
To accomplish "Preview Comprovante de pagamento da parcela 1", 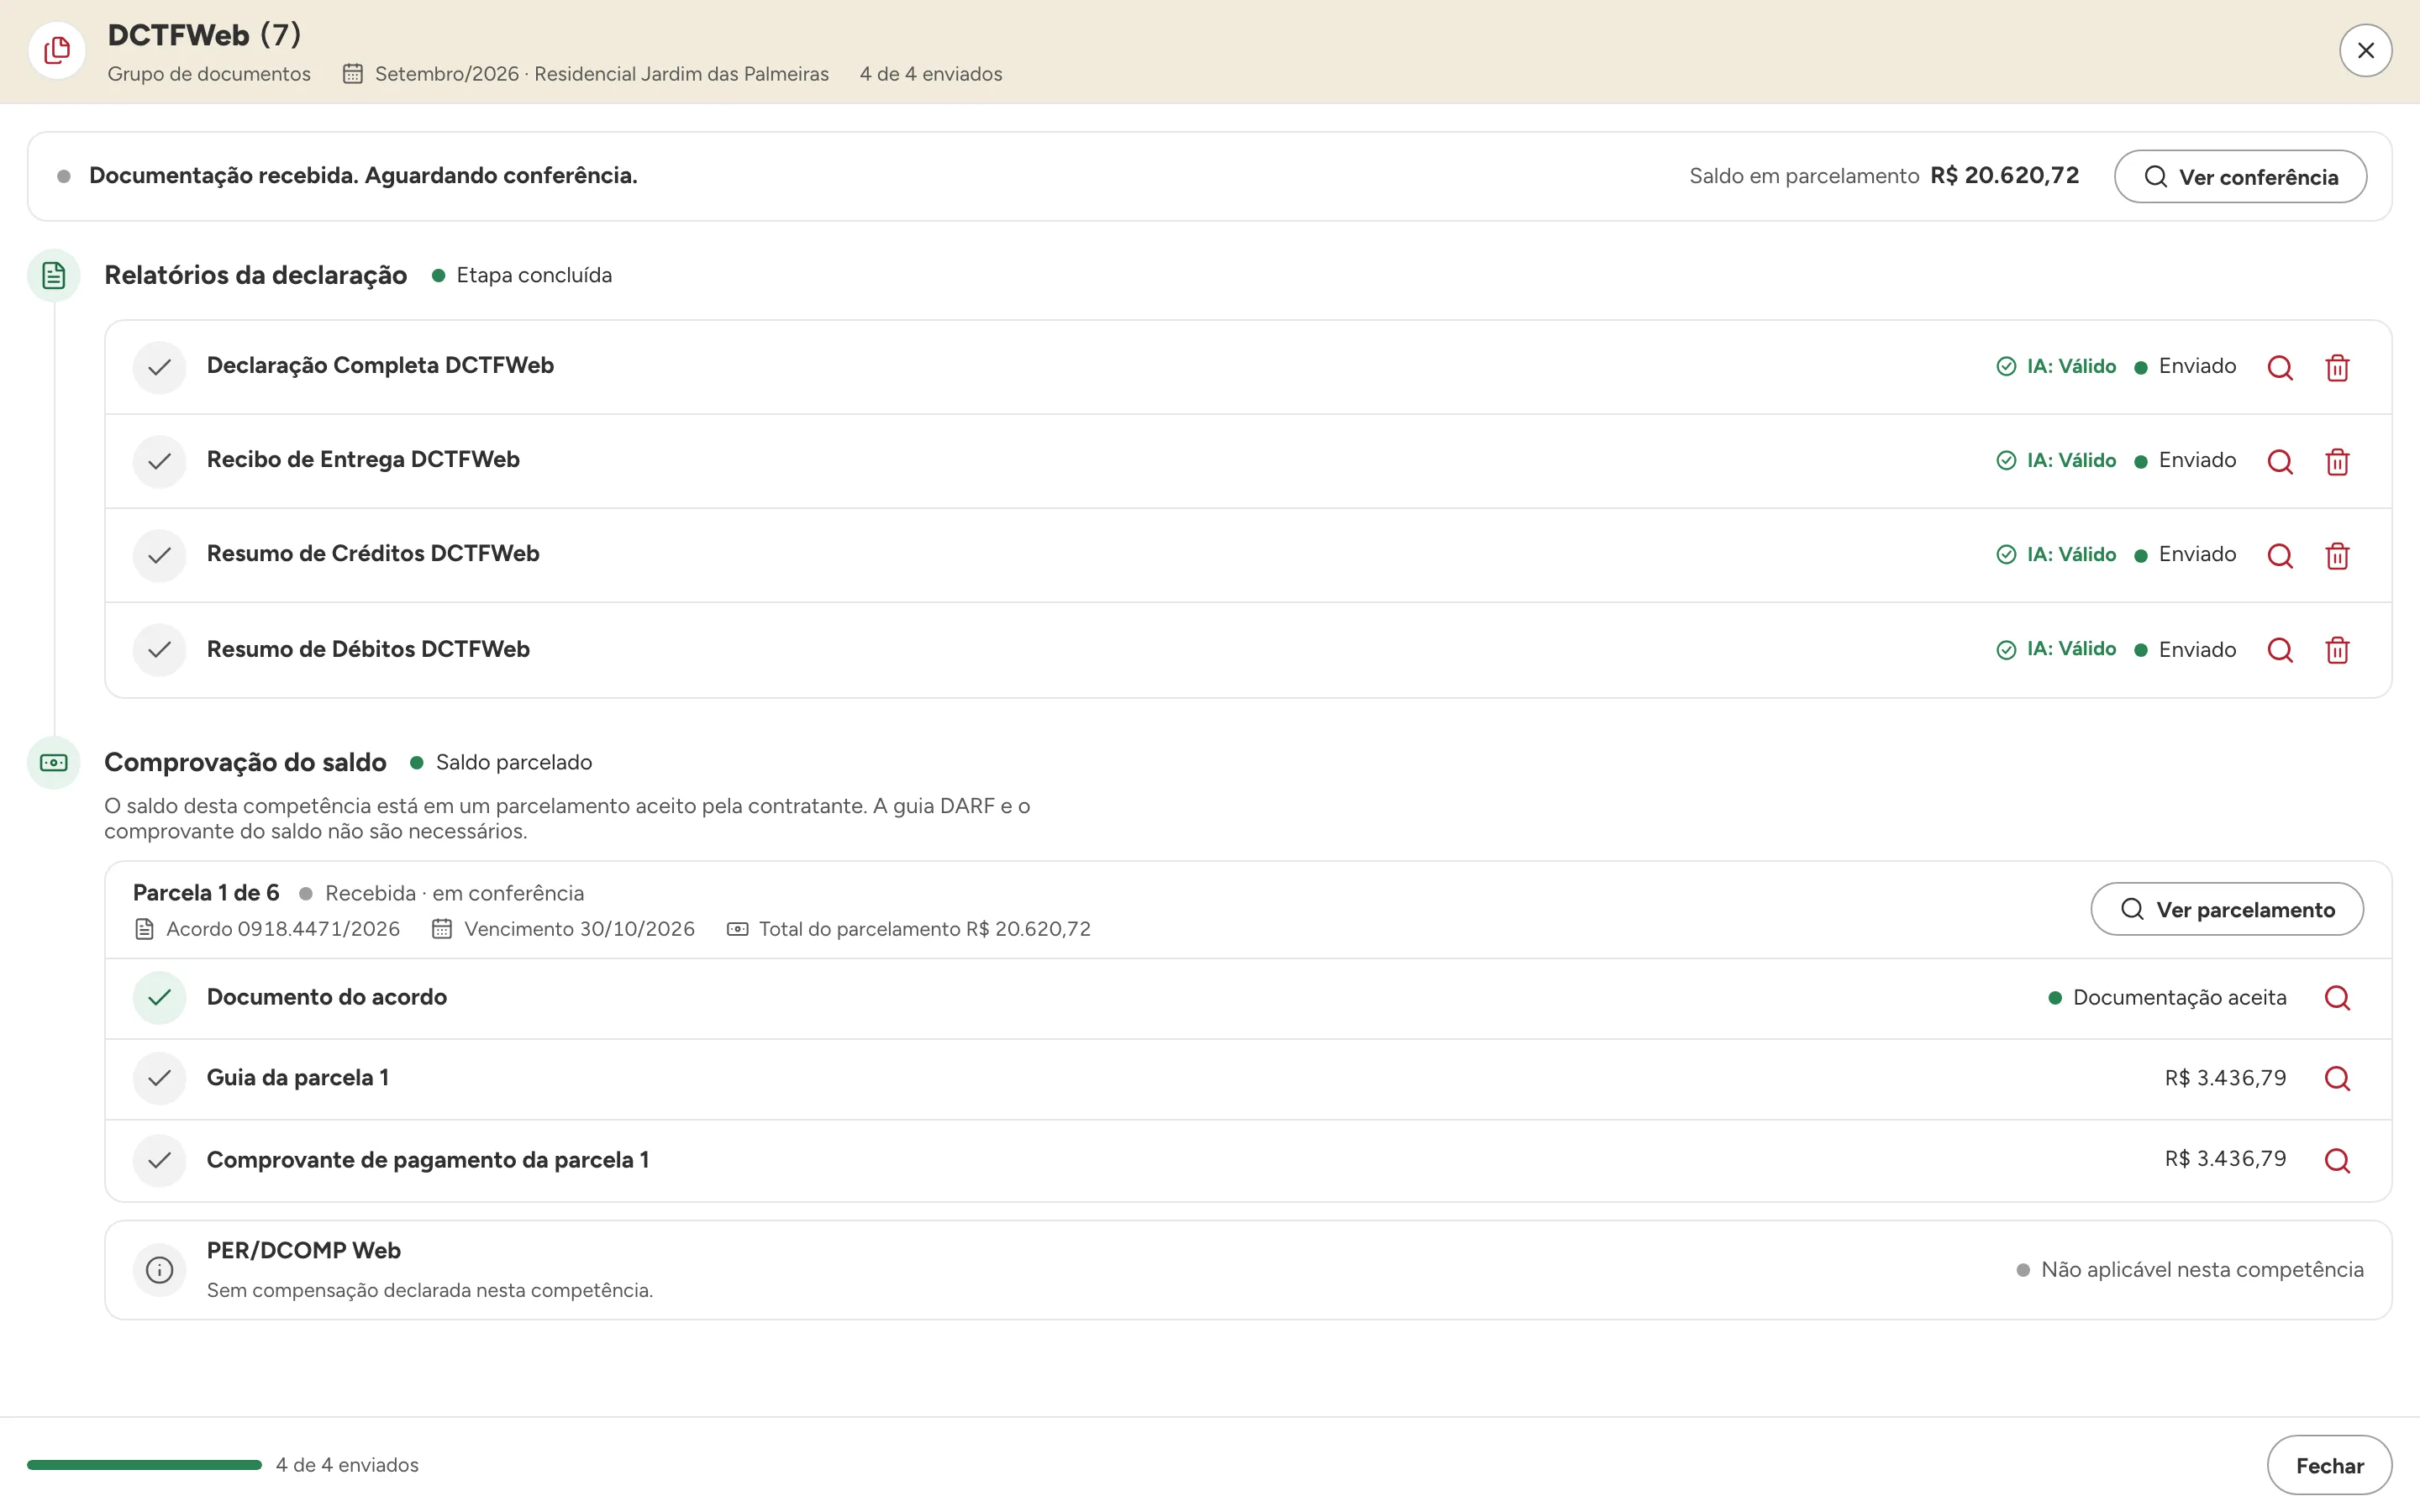I will click(2337, 1160).
